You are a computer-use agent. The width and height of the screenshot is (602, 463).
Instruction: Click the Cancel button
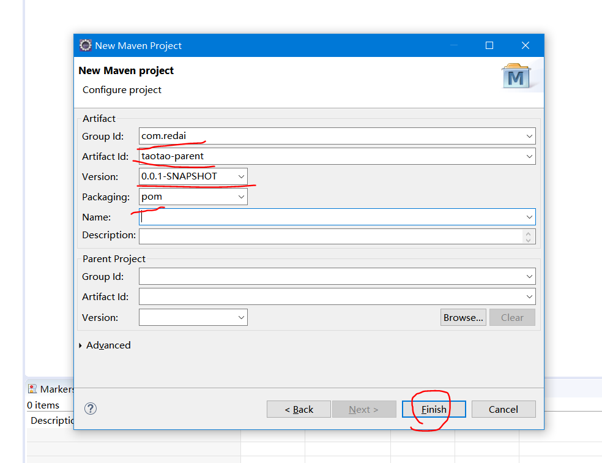point(504,409)
